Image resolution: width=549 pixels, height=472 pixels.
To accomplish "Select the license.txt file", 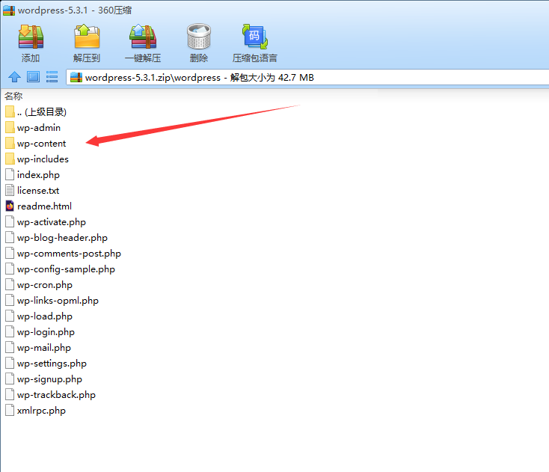I will click(38, 191).
